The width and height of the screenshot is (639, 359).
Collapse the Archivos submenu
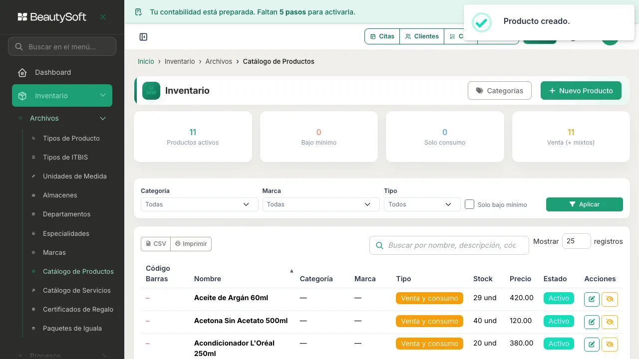(x=103, y=118)
